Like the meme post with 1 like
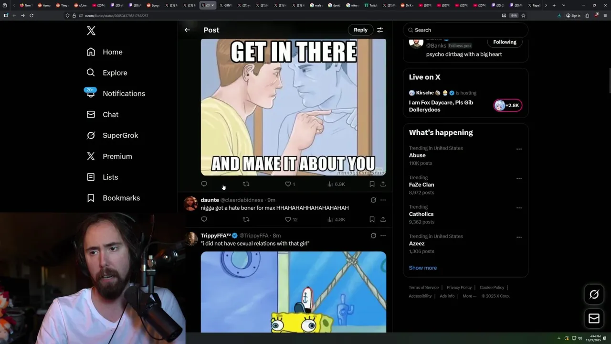The image size is (611, 344). [290, 184]
